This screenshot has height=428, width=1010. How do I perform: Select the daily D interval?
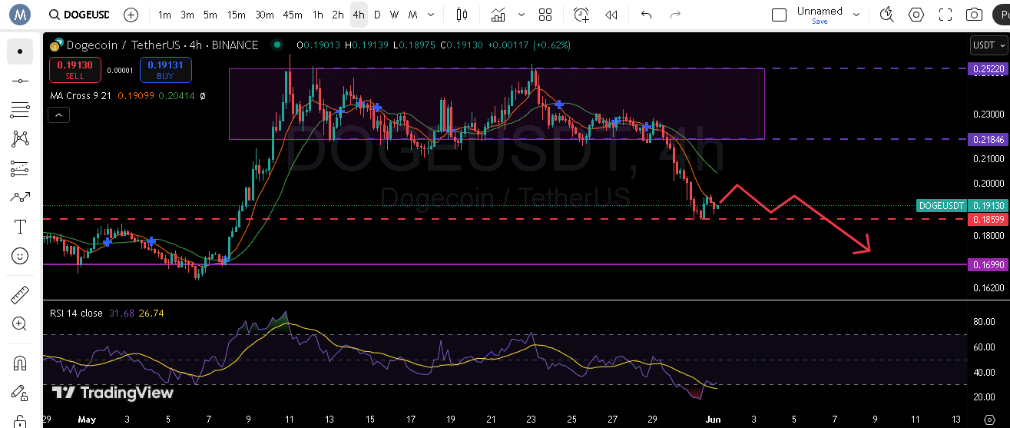pos(377,15)
